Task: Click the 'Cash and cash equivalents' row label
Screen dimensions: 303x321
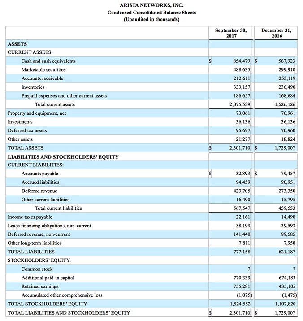Action: pyautogui.click(x=48, y=61)
